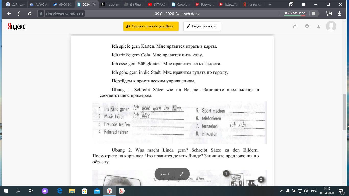The image size is (349, 196).
Task: Print the document using the printer icon
Action: [x=307, y=26]
